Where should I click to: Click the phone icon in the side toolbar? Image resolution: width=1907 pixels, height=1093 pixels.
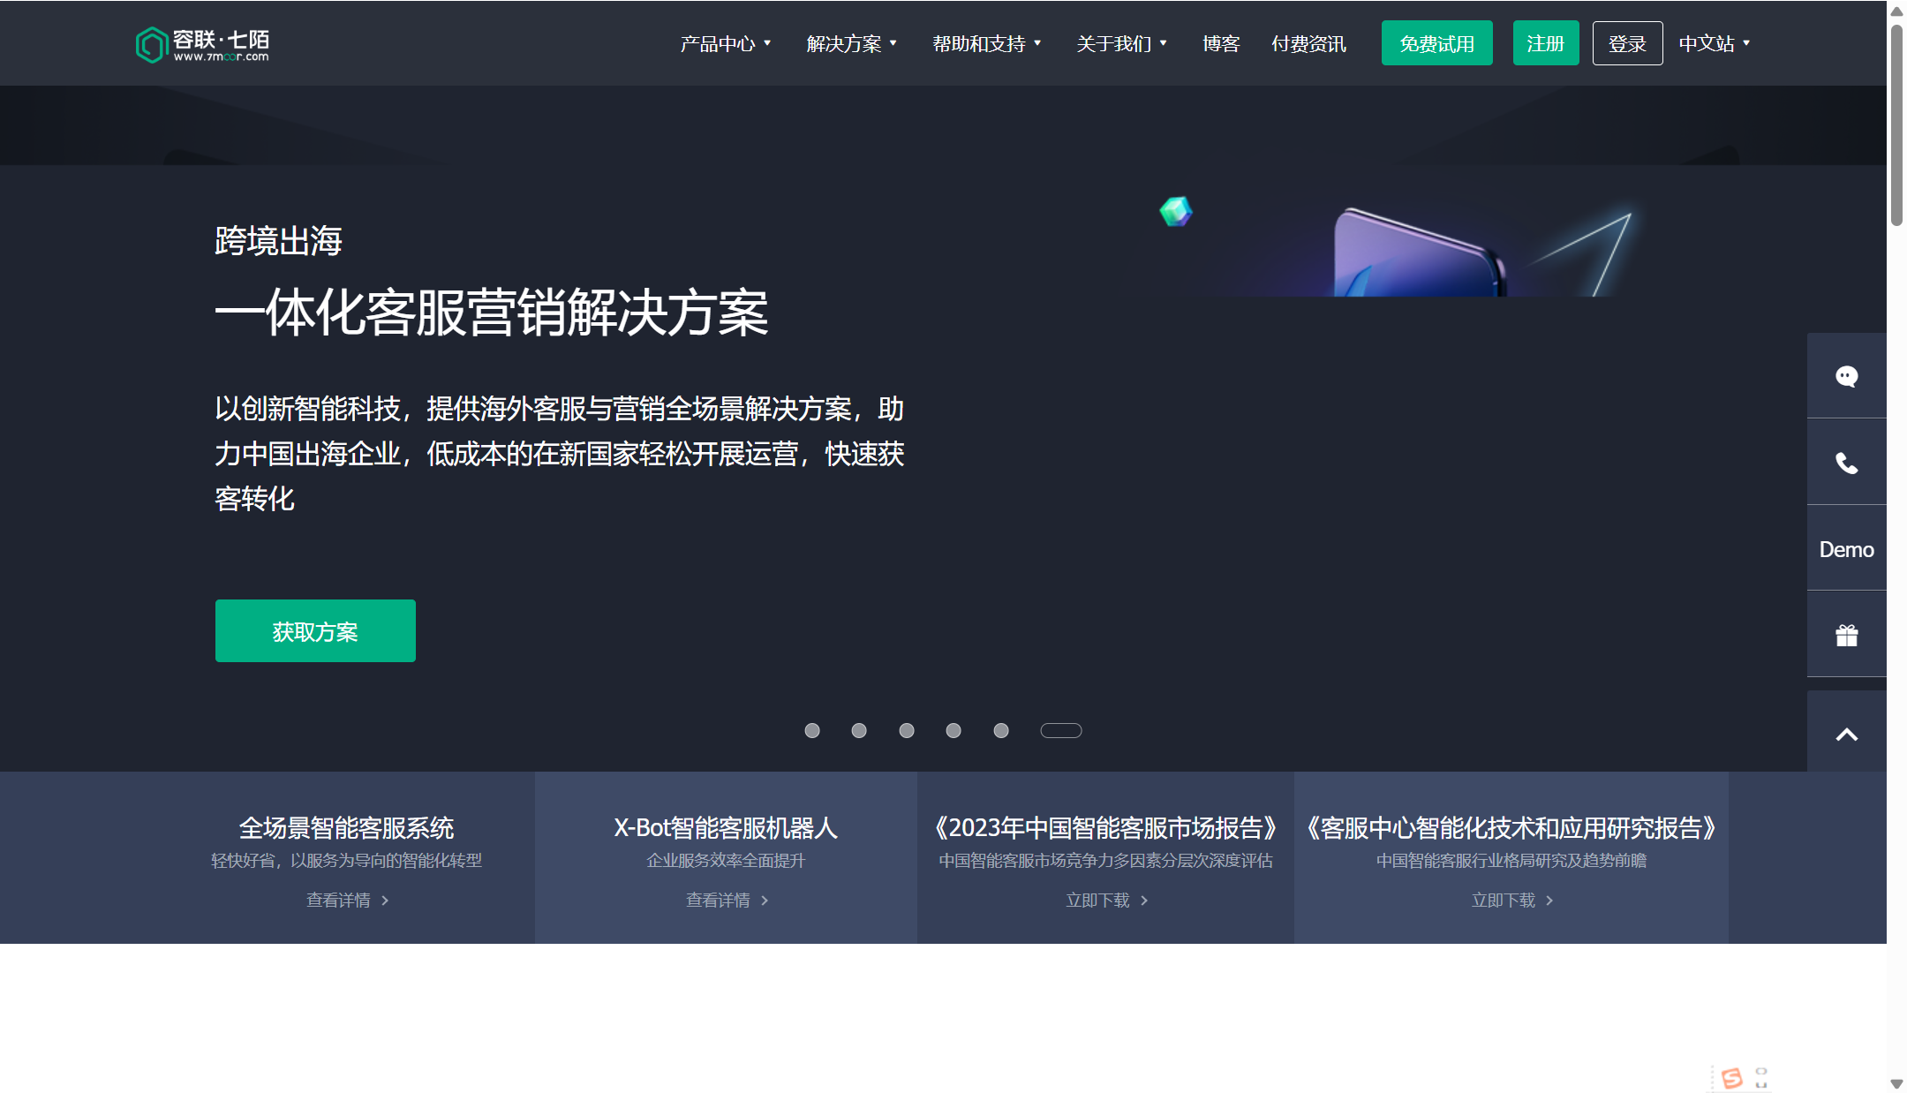click(1847, 462)
